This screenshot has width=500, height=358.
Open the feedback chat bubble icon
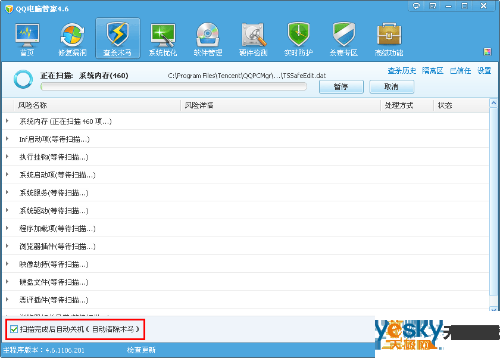[416, 6]
